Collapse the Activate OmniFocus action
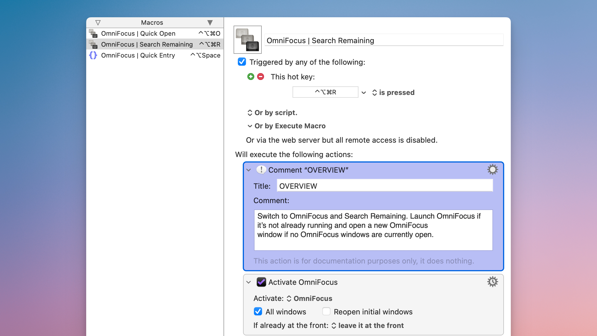 (249, 282)
